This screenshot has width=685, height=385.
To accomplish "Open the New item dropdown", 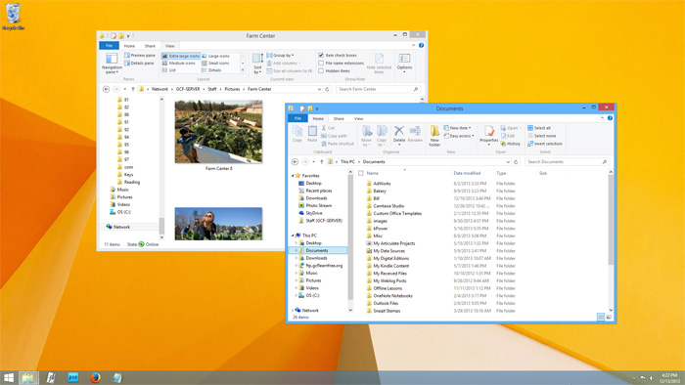I will tap(457, 128).
